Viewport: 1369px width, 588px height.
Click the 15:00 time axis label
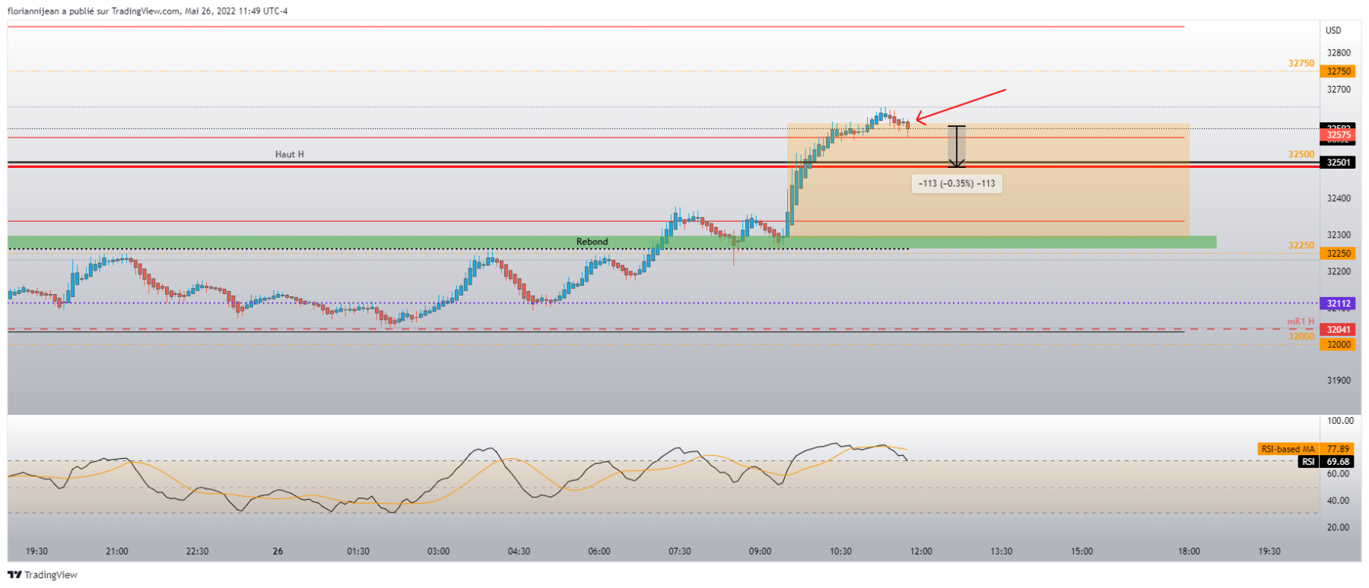(1082, 552)
